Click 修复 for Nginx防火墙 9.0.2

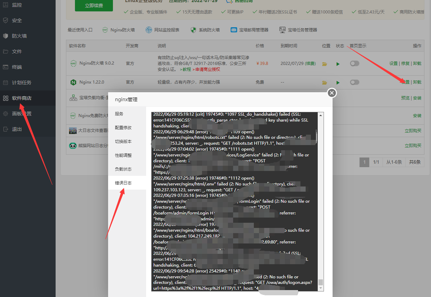click(x=405, y=64)
